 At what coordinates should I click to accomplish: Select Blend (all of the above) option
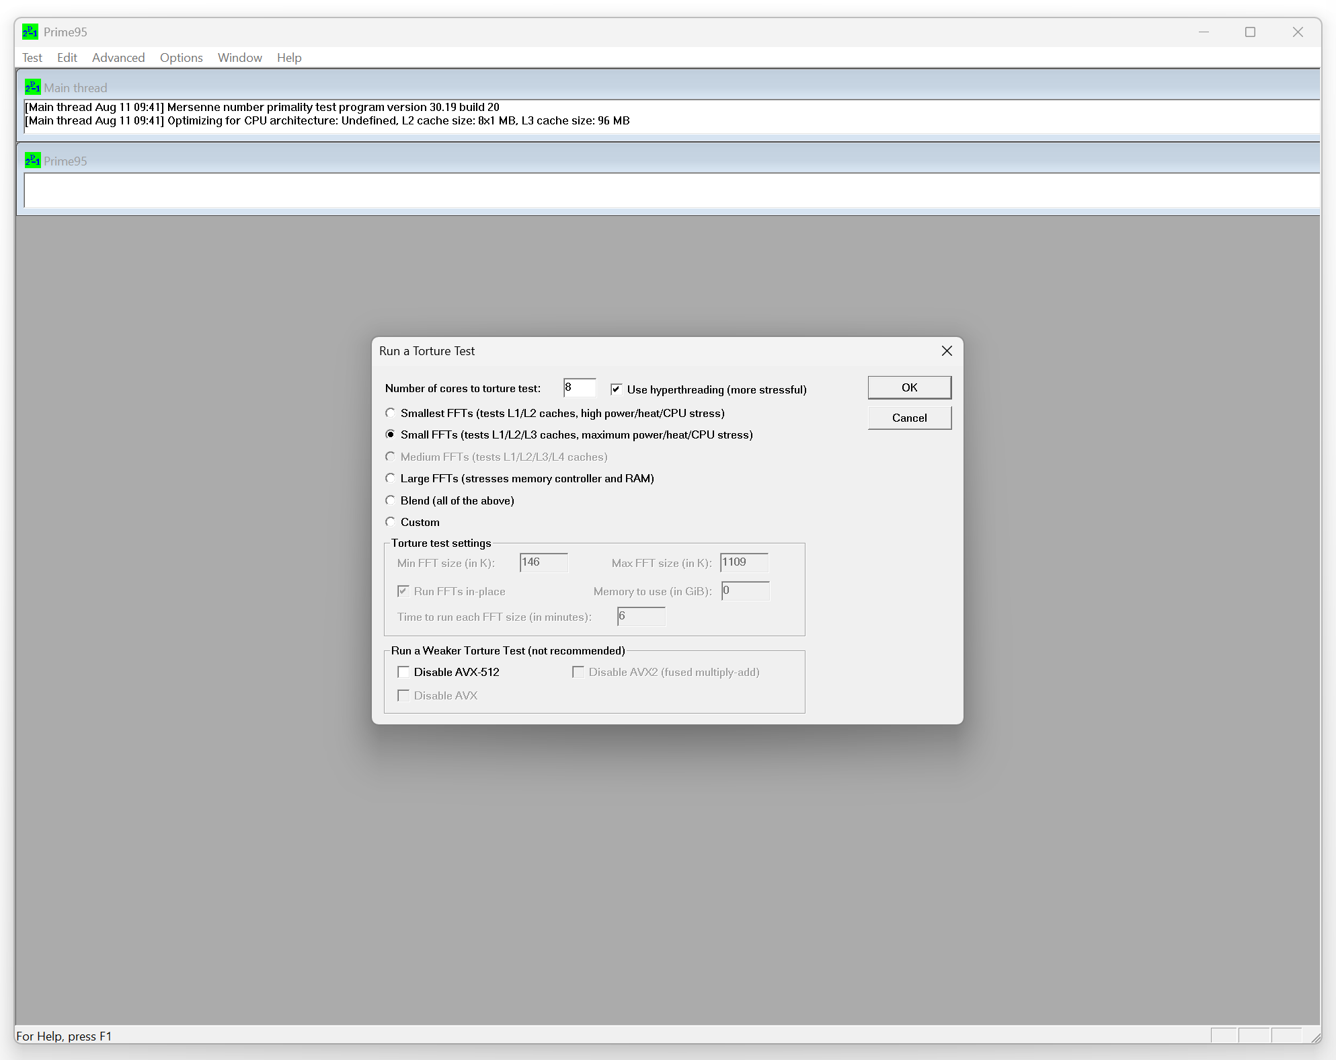point(390,500)
